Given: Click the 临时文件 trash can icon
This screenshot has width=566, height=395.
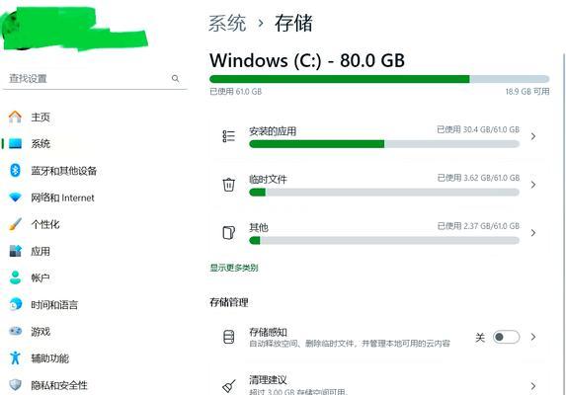Looking at the screenshot, I should (x=229, y=185).
